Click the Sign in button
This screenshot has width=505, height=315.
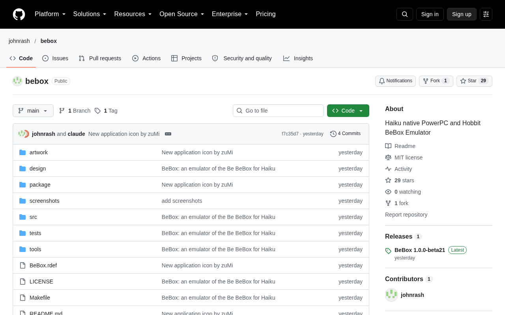click(430, 14)
